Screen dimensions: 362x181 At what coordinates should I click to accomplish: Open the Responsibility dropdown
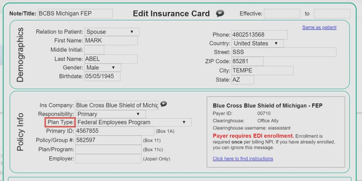coord(110,114)
